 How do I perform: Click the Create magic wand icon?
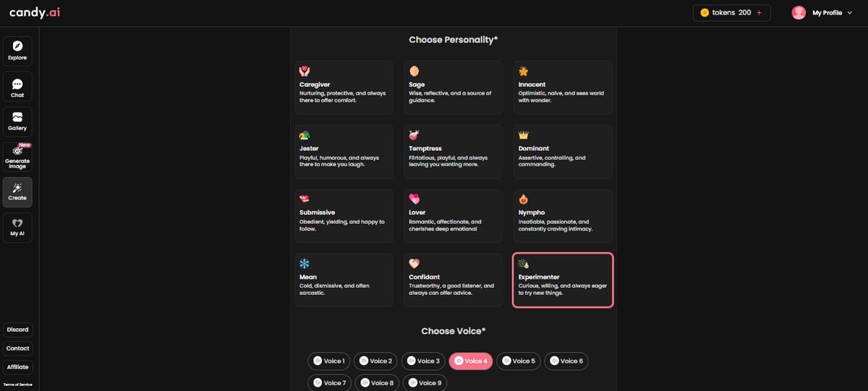tap(17, 188)
